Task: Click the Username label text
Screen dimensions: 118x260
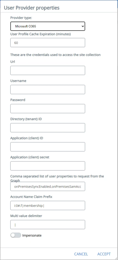Action: click(x=18, y=81)
